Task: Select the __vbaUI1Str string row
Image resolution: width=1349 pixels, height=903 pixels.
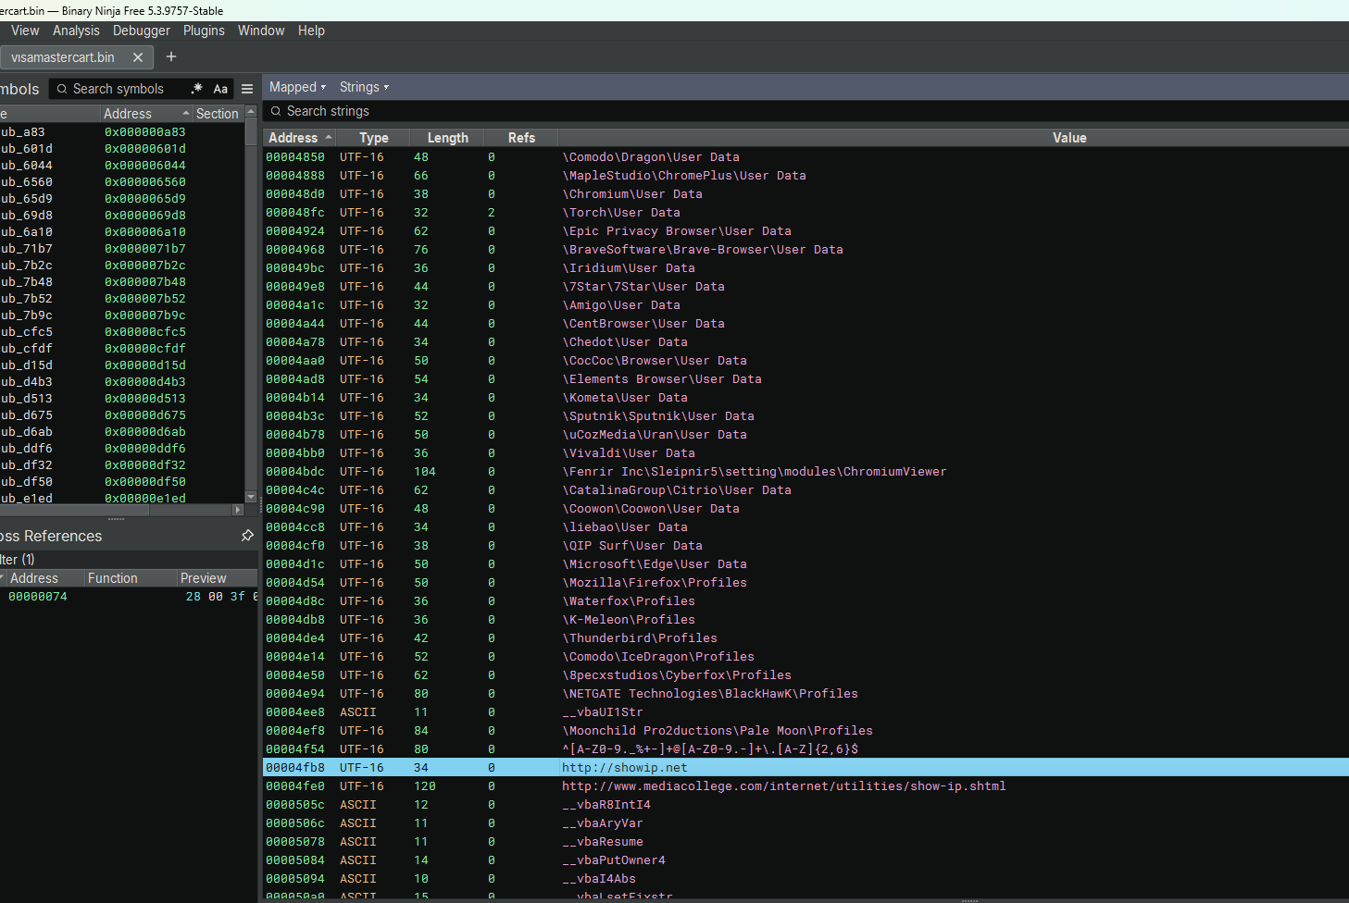Action: (x=806, y=712)
